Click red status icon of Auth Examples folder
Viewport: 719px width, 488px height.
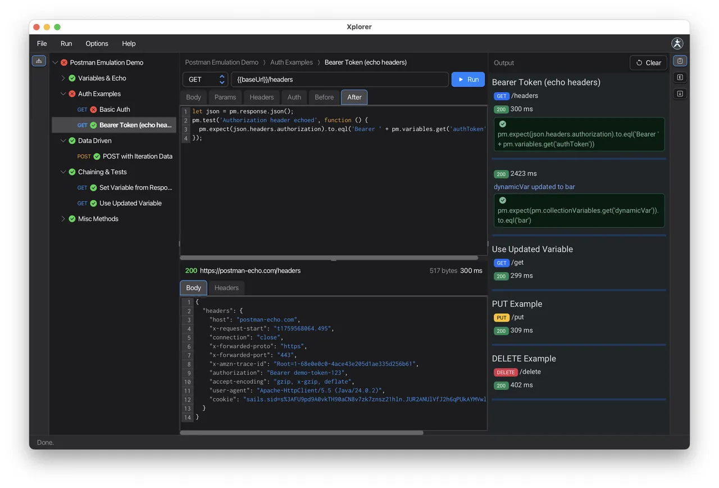pyautogui.click(x=72, y=94)
